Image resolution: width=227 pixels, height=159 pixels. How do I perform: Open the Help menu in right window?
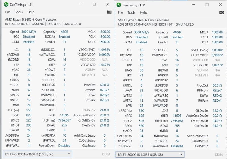pyautogui.click(x=144, y=12)
